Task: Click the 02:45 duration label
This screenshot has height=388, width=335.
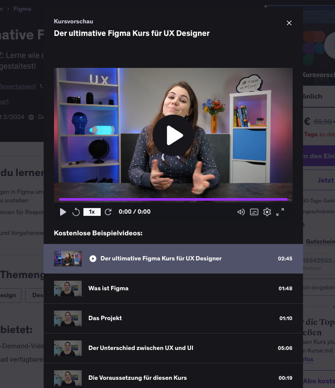Action: pyautogui.click(x=285, y=259)
